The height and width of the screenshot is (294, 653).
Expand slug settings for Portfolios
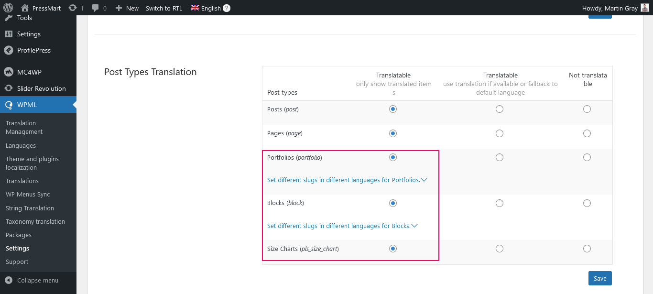point(347,180)
